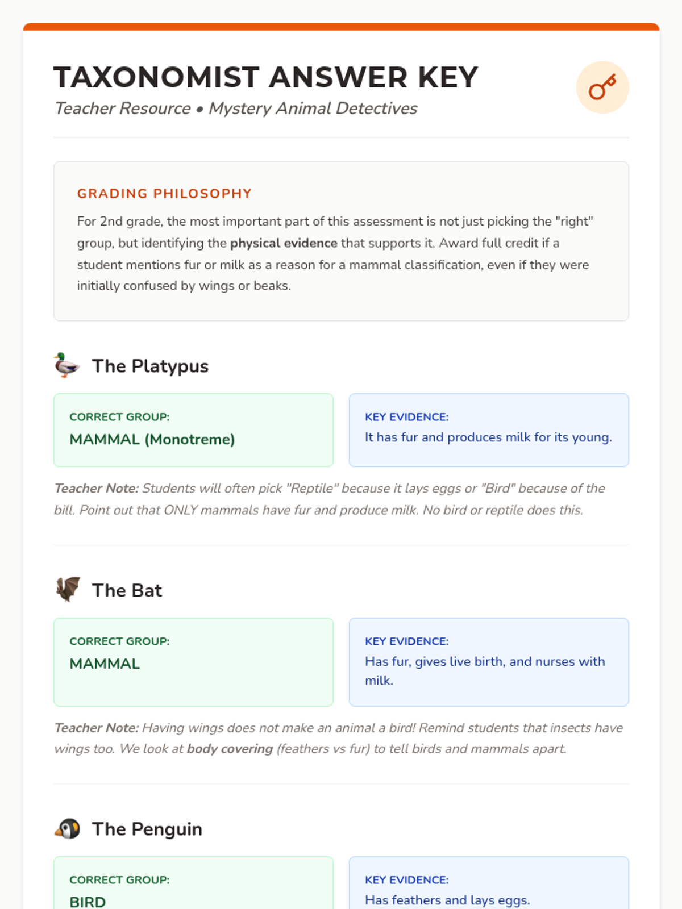Click the Bat key evidence card

[489, 662]
